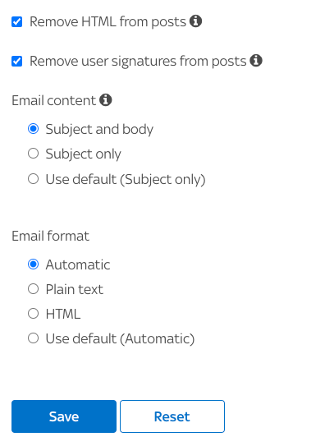Click the 'Email content' heading text

click(x=54, y=100)
